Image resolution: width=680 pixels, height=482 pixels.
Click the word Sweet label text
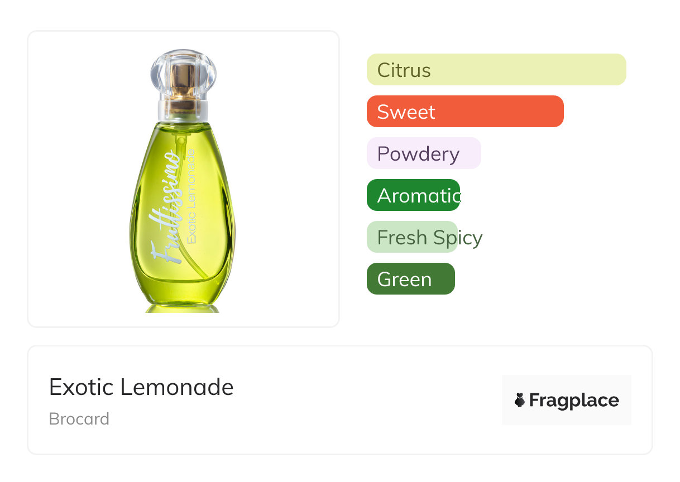406,112
